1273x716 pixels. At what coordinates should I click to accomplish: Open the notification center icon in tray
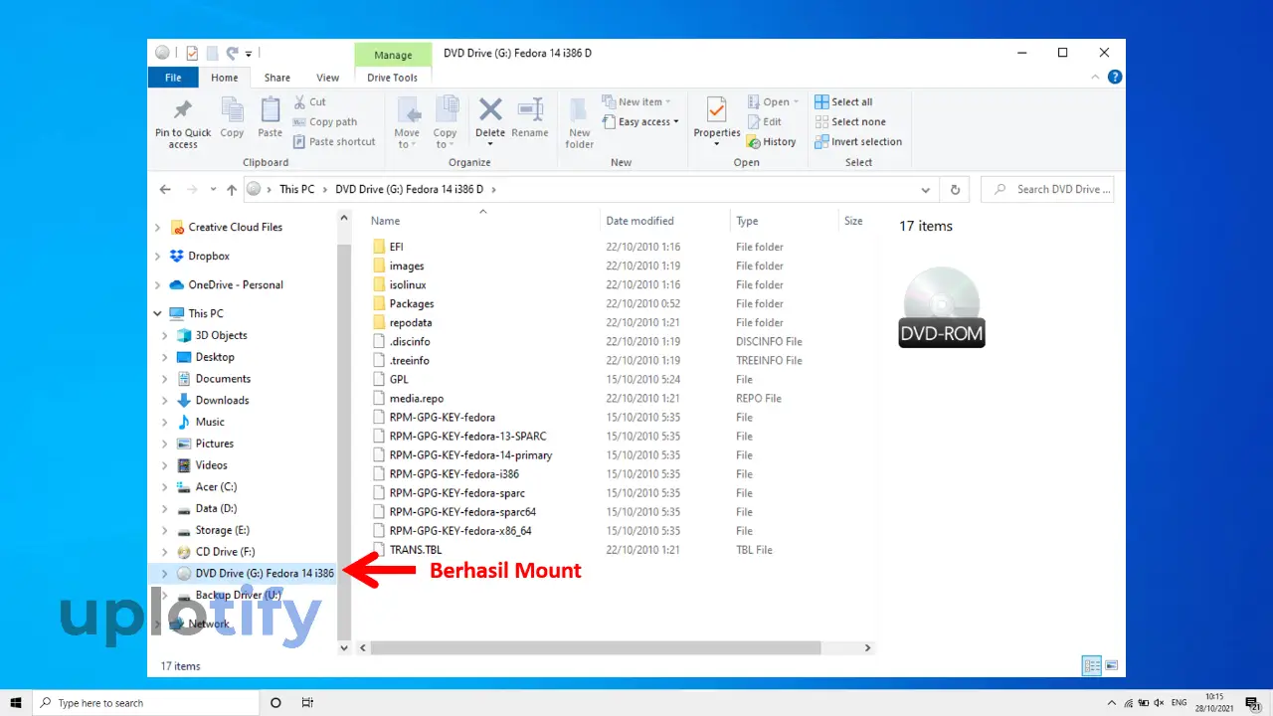pos(1253,702)
